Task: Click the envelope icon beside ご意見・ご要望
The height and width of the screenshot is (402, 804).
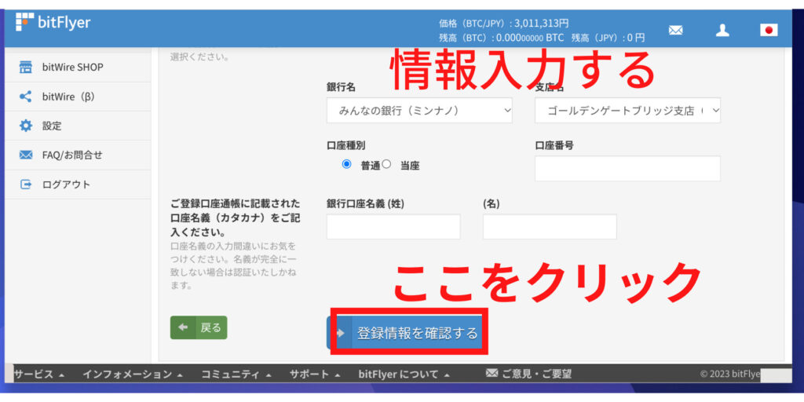Action: 492,373
